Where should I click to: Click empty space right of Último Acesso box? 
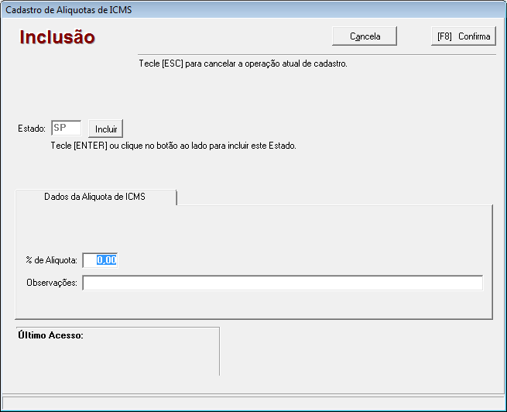tap(356, 352)
